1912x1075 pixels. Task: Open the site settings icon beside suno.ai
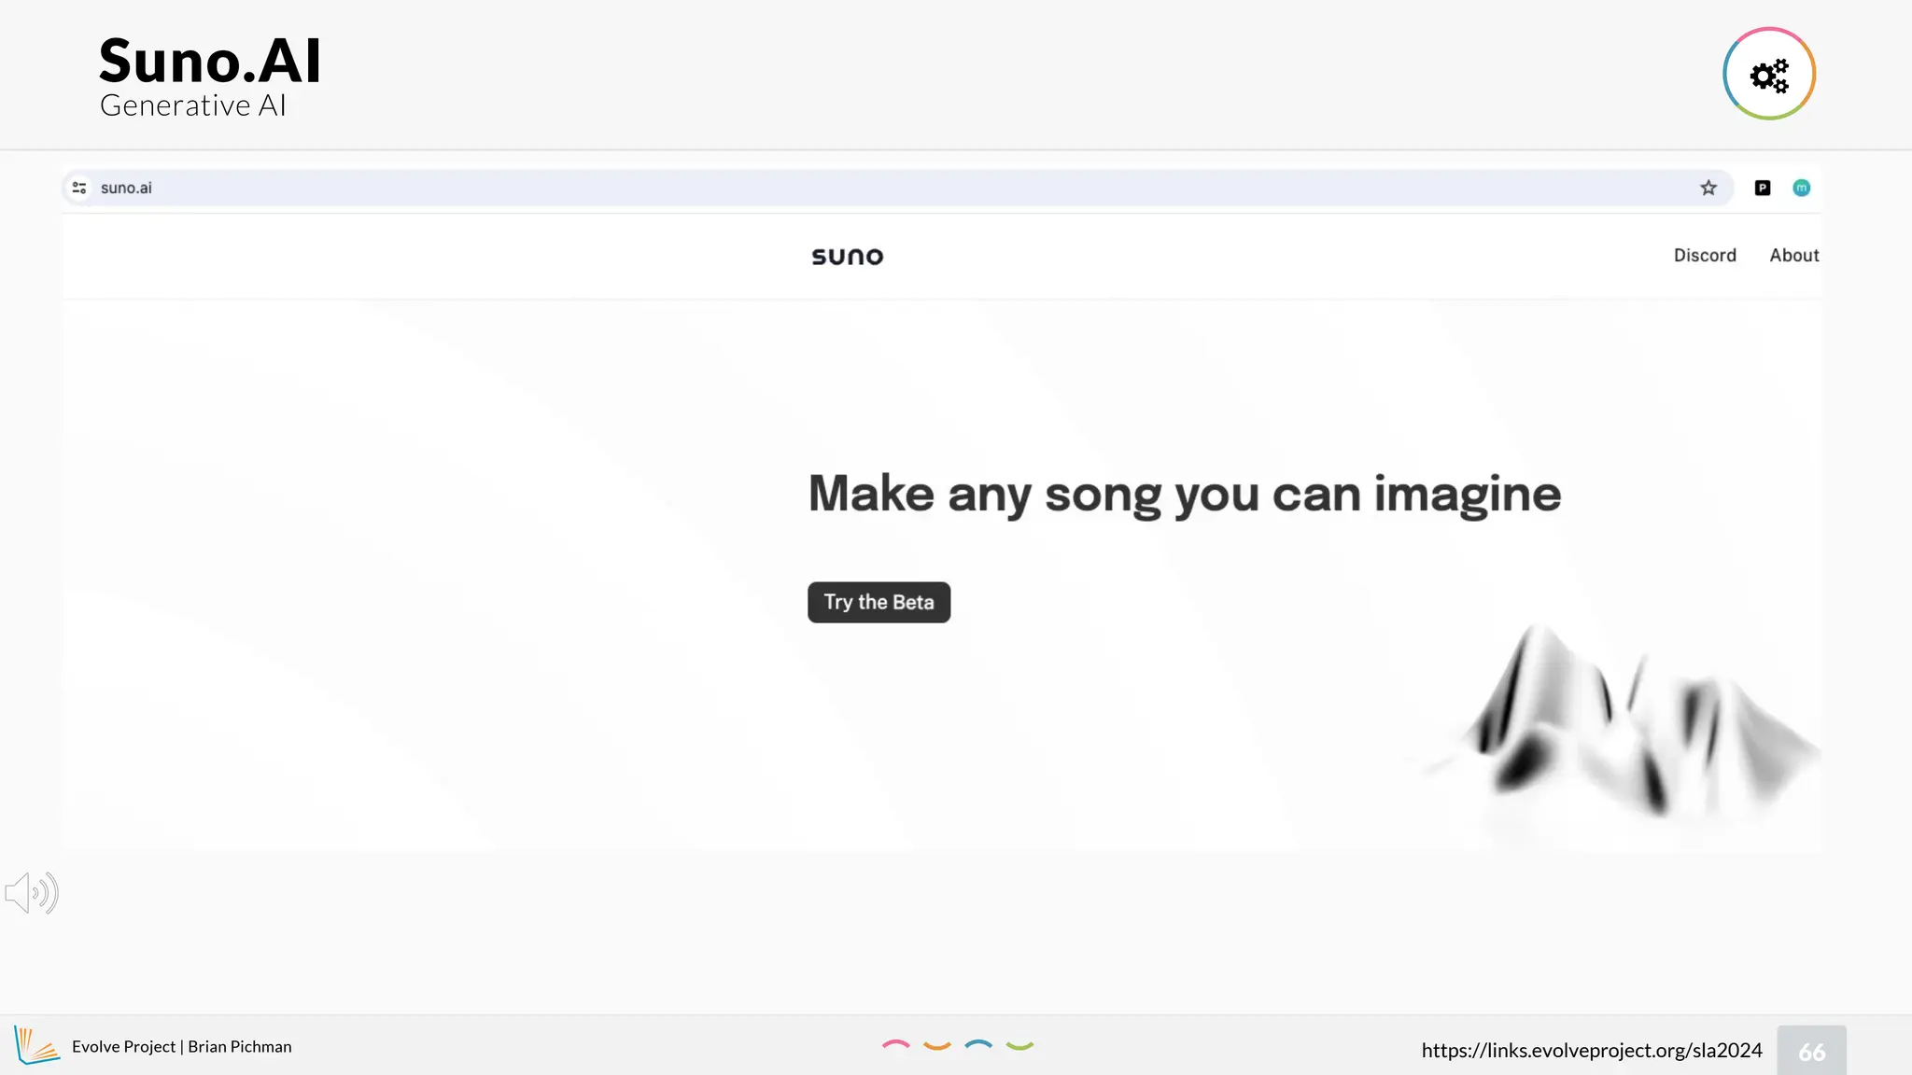click(x=79, y=188)
